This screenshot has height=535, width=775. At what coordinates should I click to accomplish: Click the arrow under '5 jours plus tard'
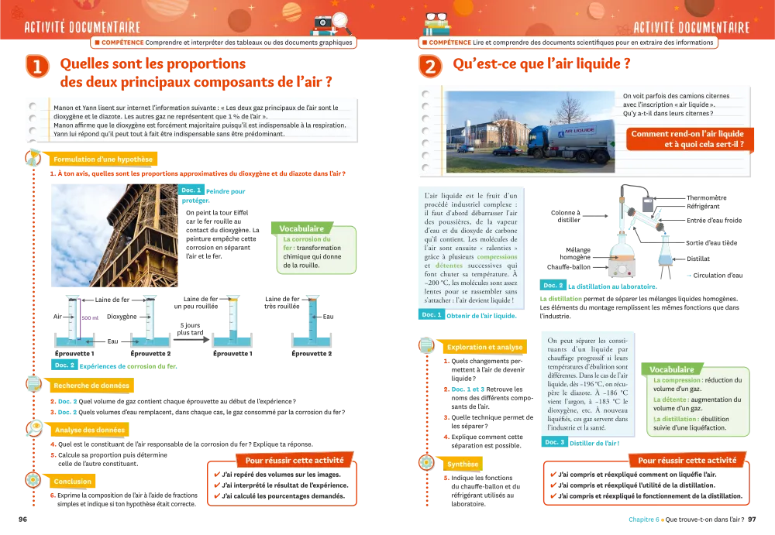point(191,339)
